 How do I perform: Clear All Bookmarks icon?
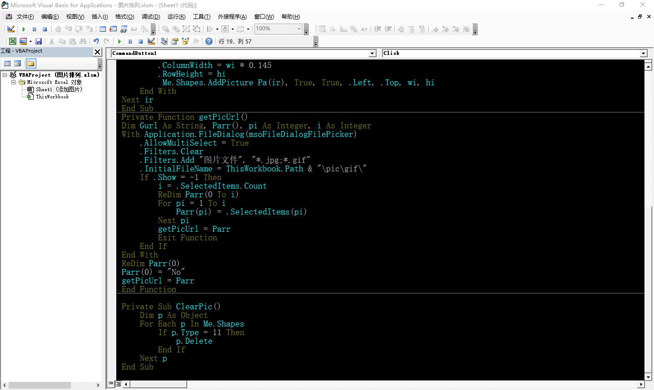[x=466, y=29]
